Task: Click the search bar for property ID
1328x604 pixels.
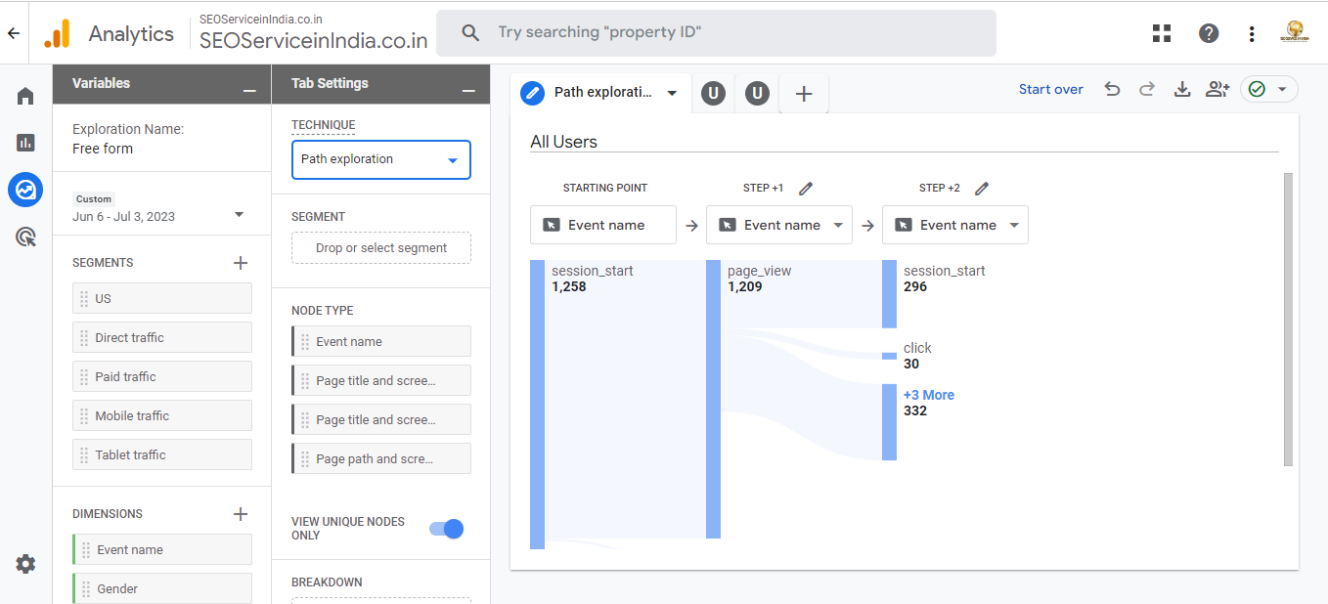Action: [716, 32]
